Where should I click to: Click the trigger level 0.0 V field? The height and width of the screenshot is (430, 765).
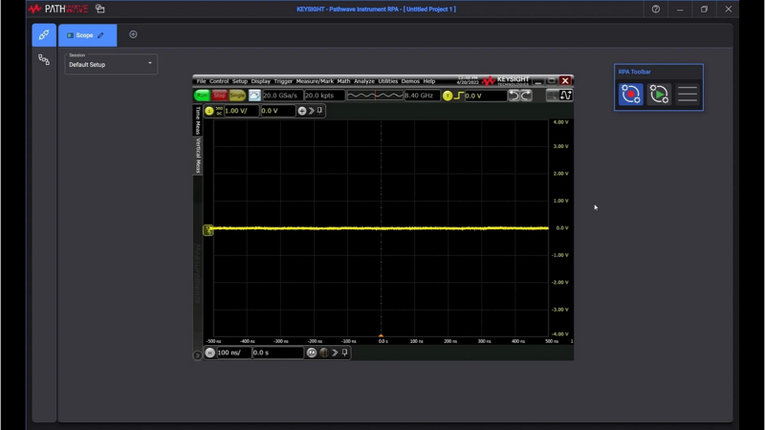coord(486,96)
